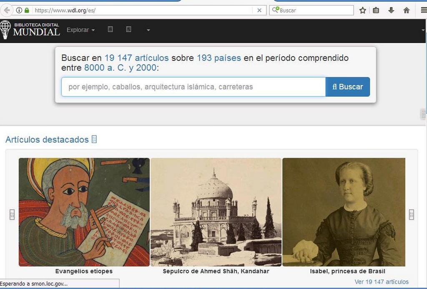Open dropdown caret at navbar right edge
Image resolution: width=427 pixels, height=289 pixels.
click(x=423, y=30)
